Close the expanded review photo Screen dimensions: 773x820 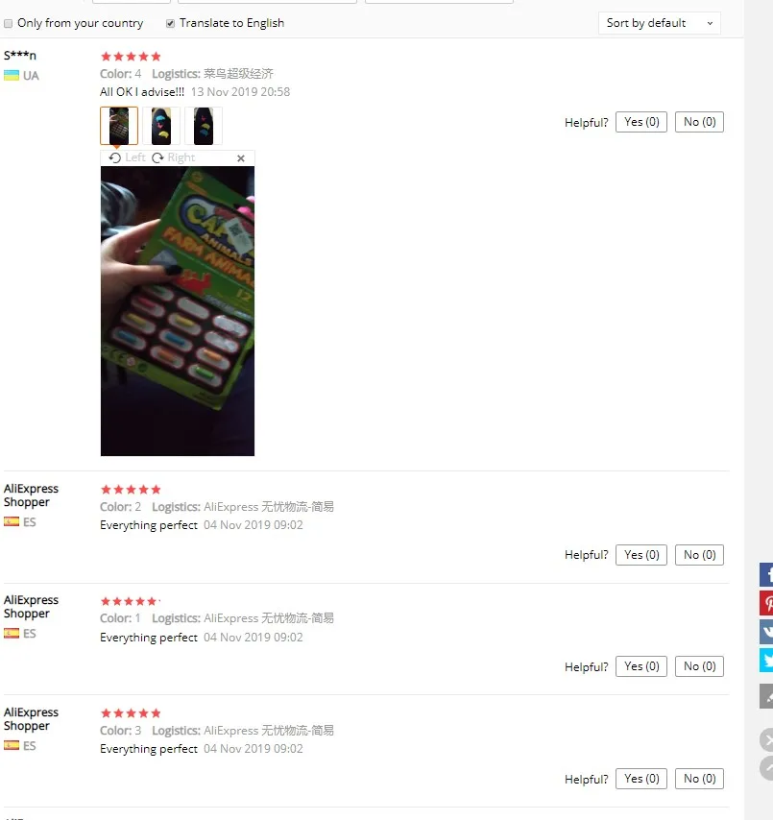pos(241,157)
